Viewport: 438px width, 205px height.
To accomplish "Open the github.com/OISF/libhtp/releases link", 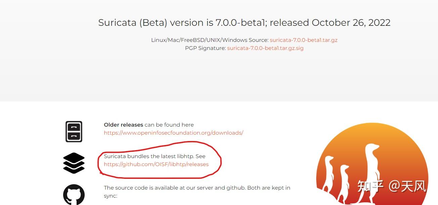I will pyautogui.click(x=156, y=164).
